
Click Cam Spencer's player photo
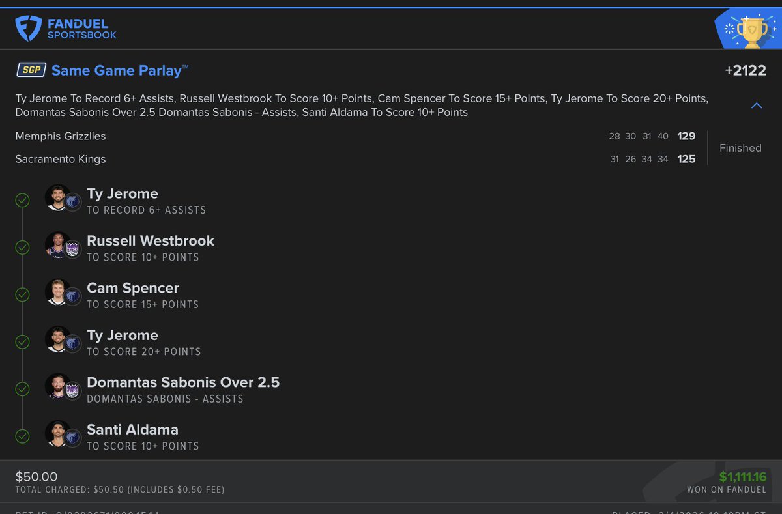click(58, 292)
